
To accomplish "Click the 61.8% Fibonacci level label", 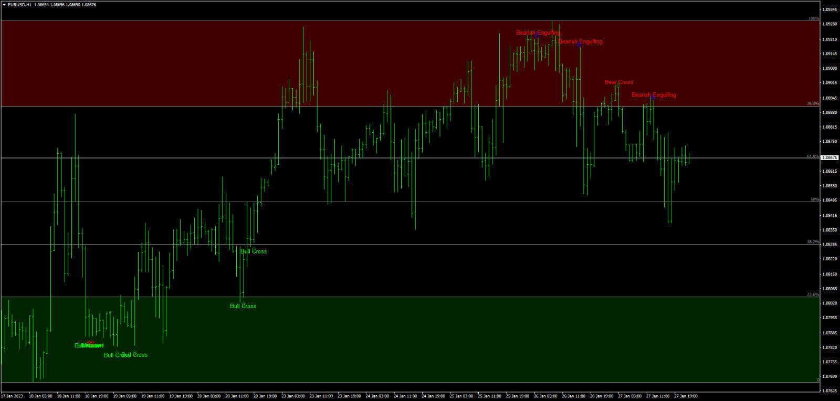I will pyautogui.click(x=812, y=156).
